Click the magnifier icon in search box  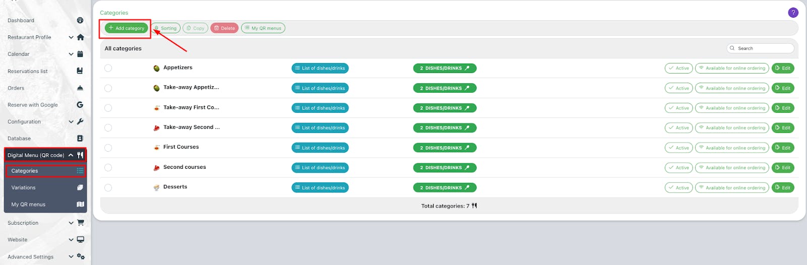[732, 48]
